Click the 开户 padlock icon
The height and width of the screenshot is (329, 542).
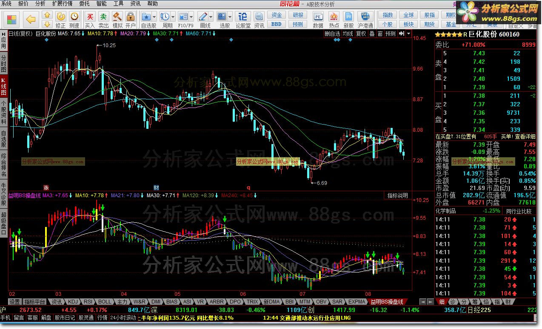point(131,17)
